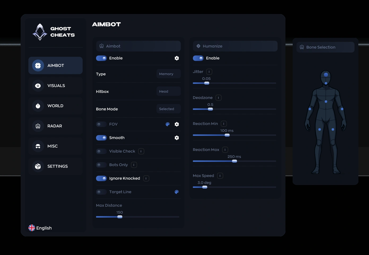Open the gear settings for Smooth
Image resolution: width=369 pixels, height=255 pixels.
coord(177,138)
